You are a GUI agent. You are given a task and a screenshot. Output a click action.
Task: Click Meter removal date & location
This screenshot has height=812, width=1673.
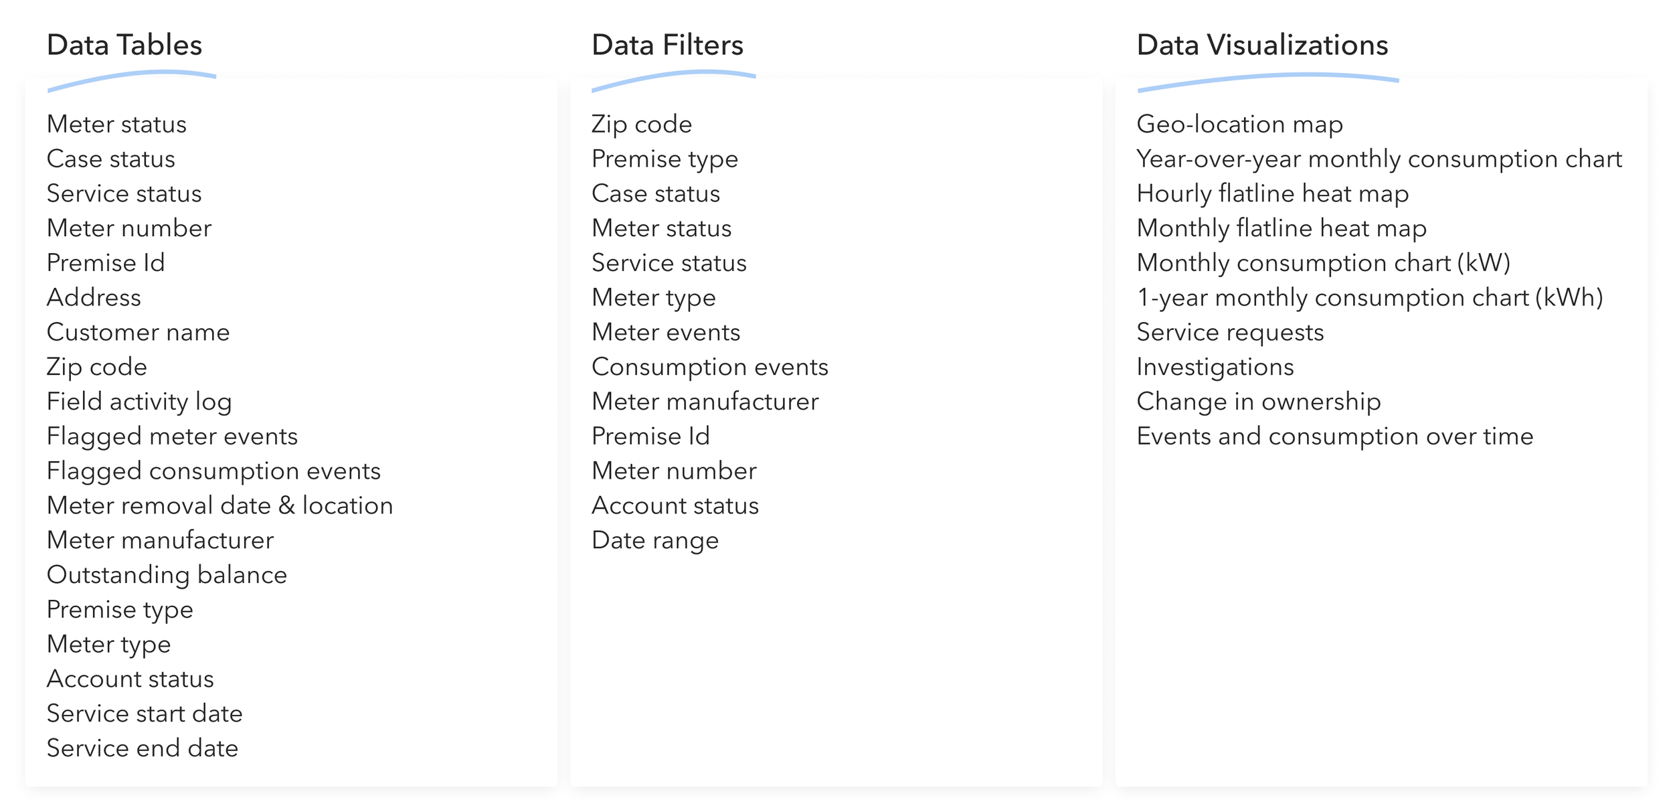219,505
